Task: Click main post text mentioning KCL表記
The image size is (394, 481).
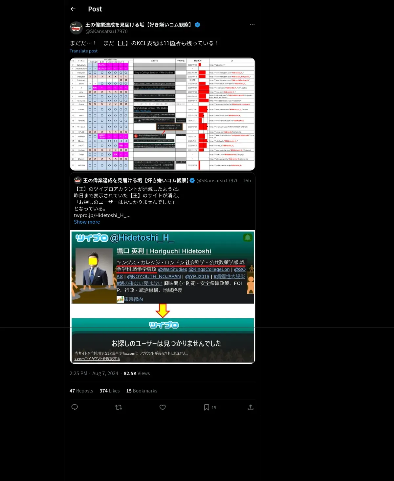Action: coord(144,43)
